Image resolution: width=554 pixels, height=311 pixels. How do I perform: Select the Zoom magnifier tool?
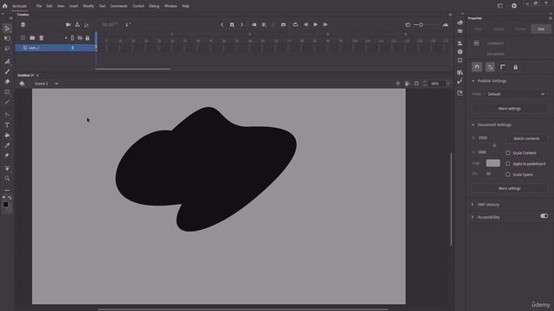click(7, 179)
